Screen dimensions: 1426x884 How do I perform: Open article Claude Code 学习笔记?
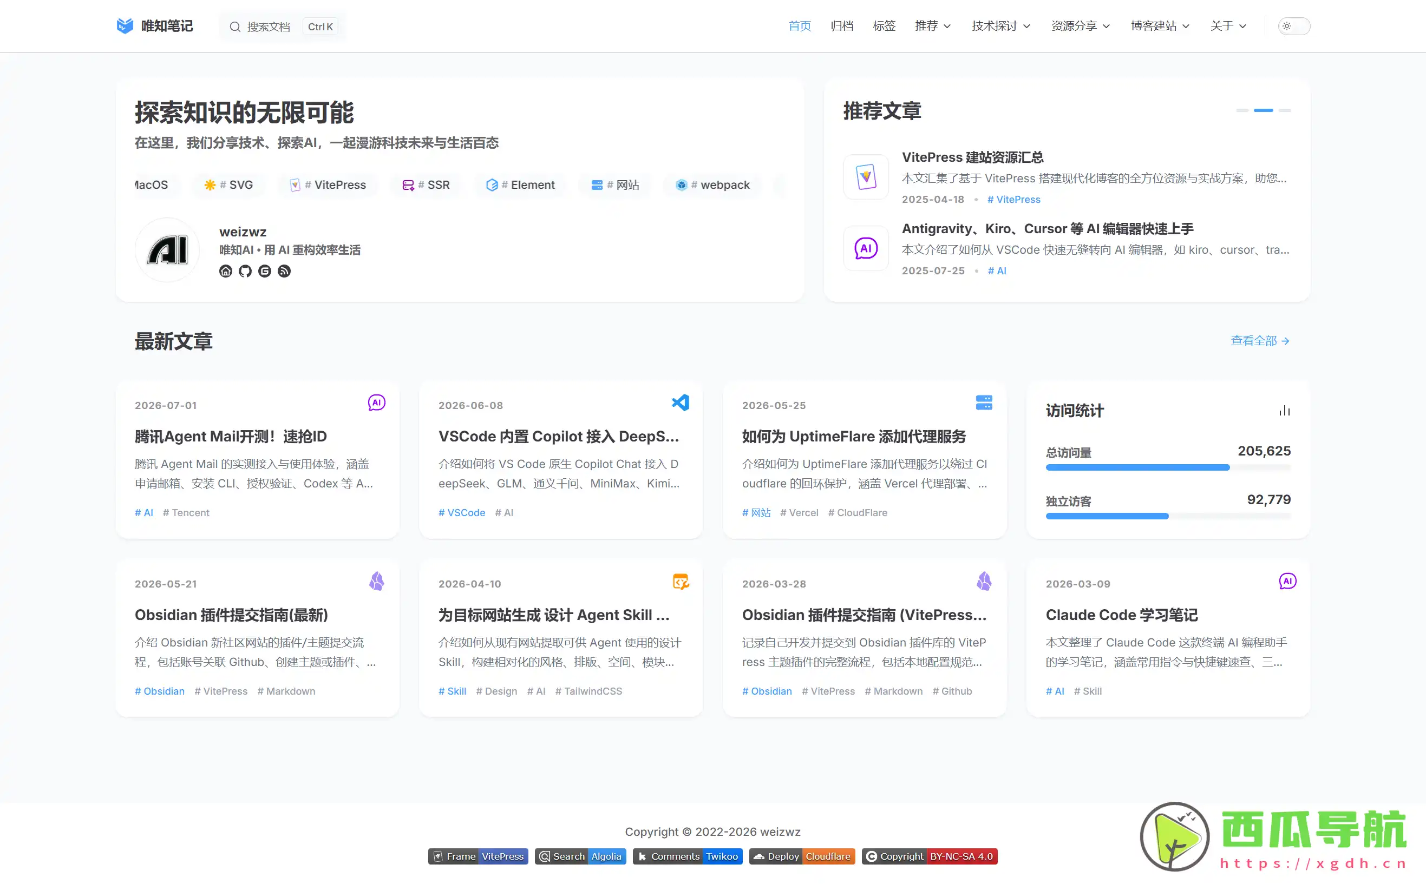tap(1121, 615)
